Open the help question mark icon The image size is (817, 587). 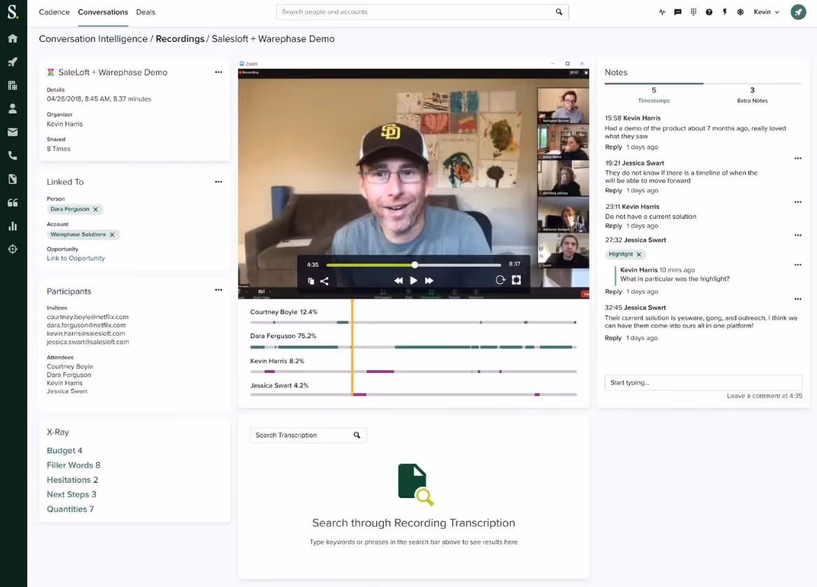709,12
